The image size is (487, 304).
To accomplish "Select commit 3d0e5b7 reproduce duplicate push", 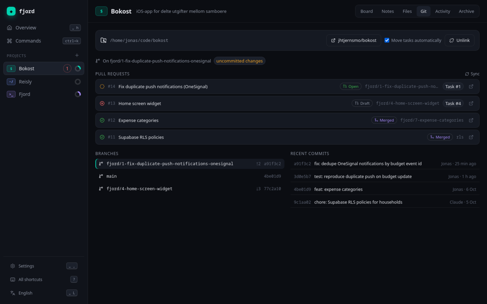I will point(385,176).
